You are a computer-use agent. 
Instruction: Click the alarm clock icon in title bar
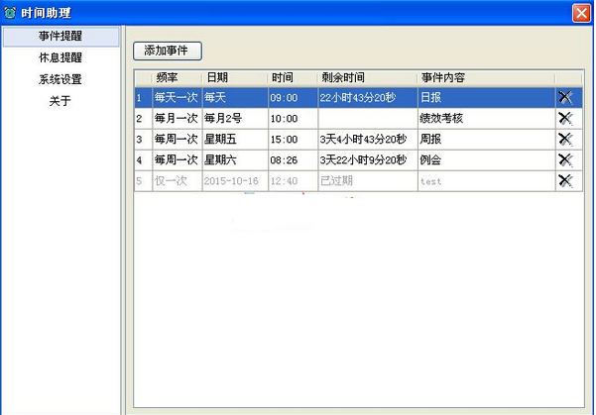coord(11,12)
